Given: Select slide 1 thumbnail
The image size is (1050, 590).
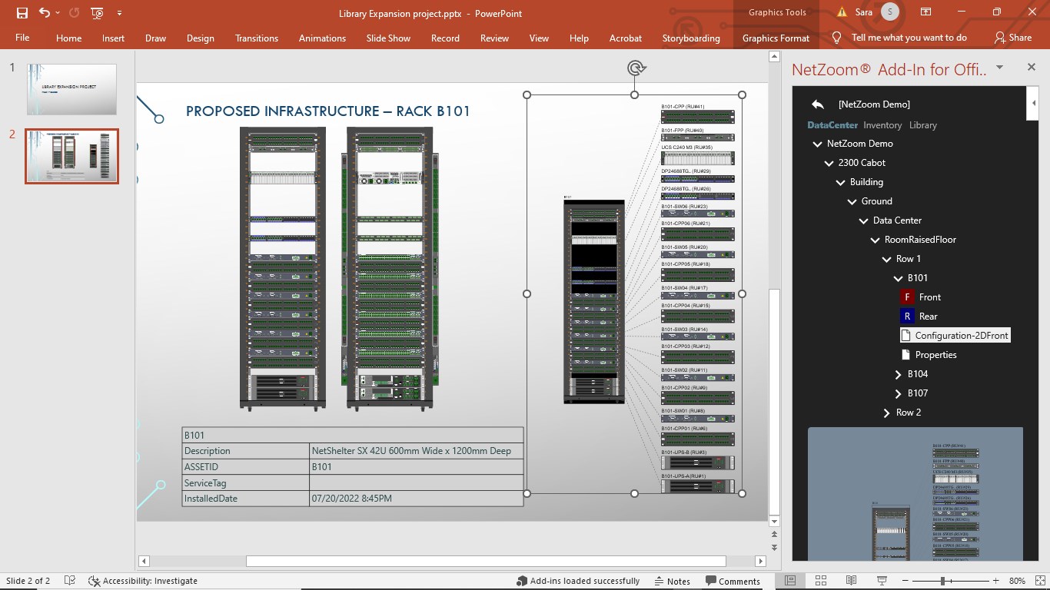Looking at the screenshot, I should pyautogui.click(x=71, y=89).
